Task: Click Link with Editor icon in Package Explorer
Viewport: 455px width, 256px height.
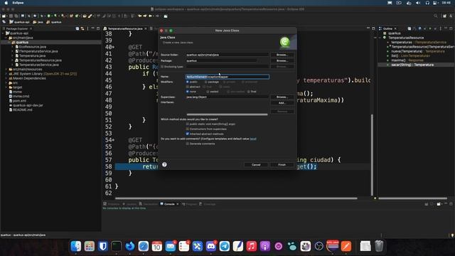Action: pos(82,28)
